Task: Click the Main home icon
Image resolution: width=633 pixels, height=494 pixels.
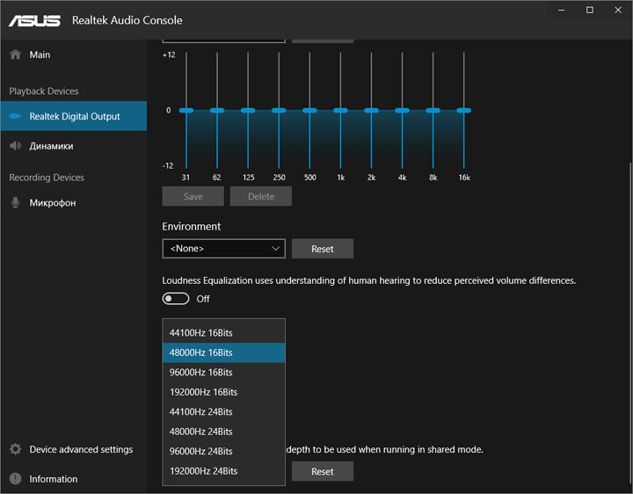Action: (15, 54)
